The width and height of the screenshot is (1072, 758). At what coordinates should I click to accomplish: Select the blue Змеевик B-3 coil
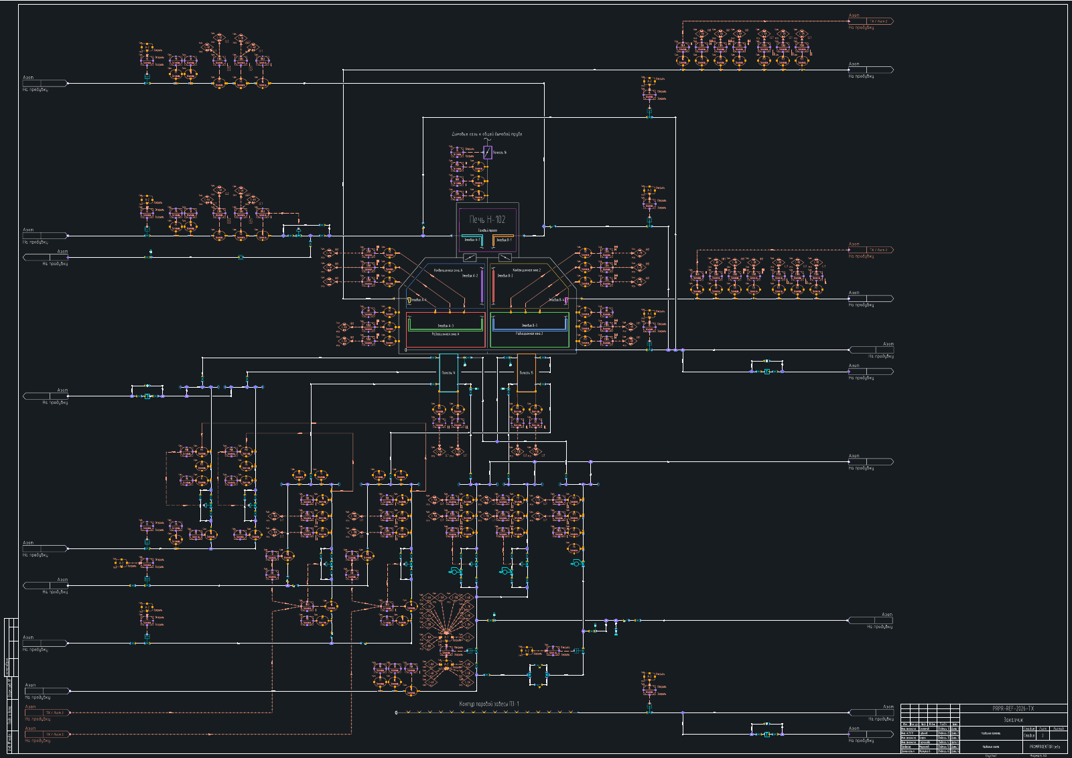click(x=530, y=325)
